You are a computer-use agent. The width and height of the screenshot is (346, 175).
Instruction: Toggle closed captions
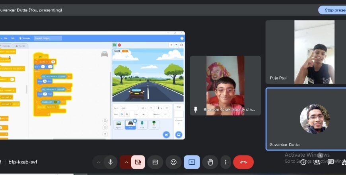point(155,162)
